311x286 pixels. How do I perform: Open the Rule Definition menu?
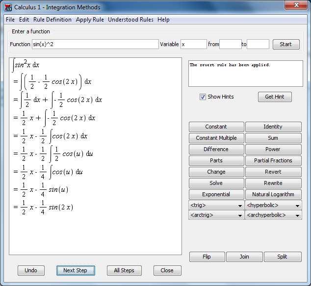point(52,20)
